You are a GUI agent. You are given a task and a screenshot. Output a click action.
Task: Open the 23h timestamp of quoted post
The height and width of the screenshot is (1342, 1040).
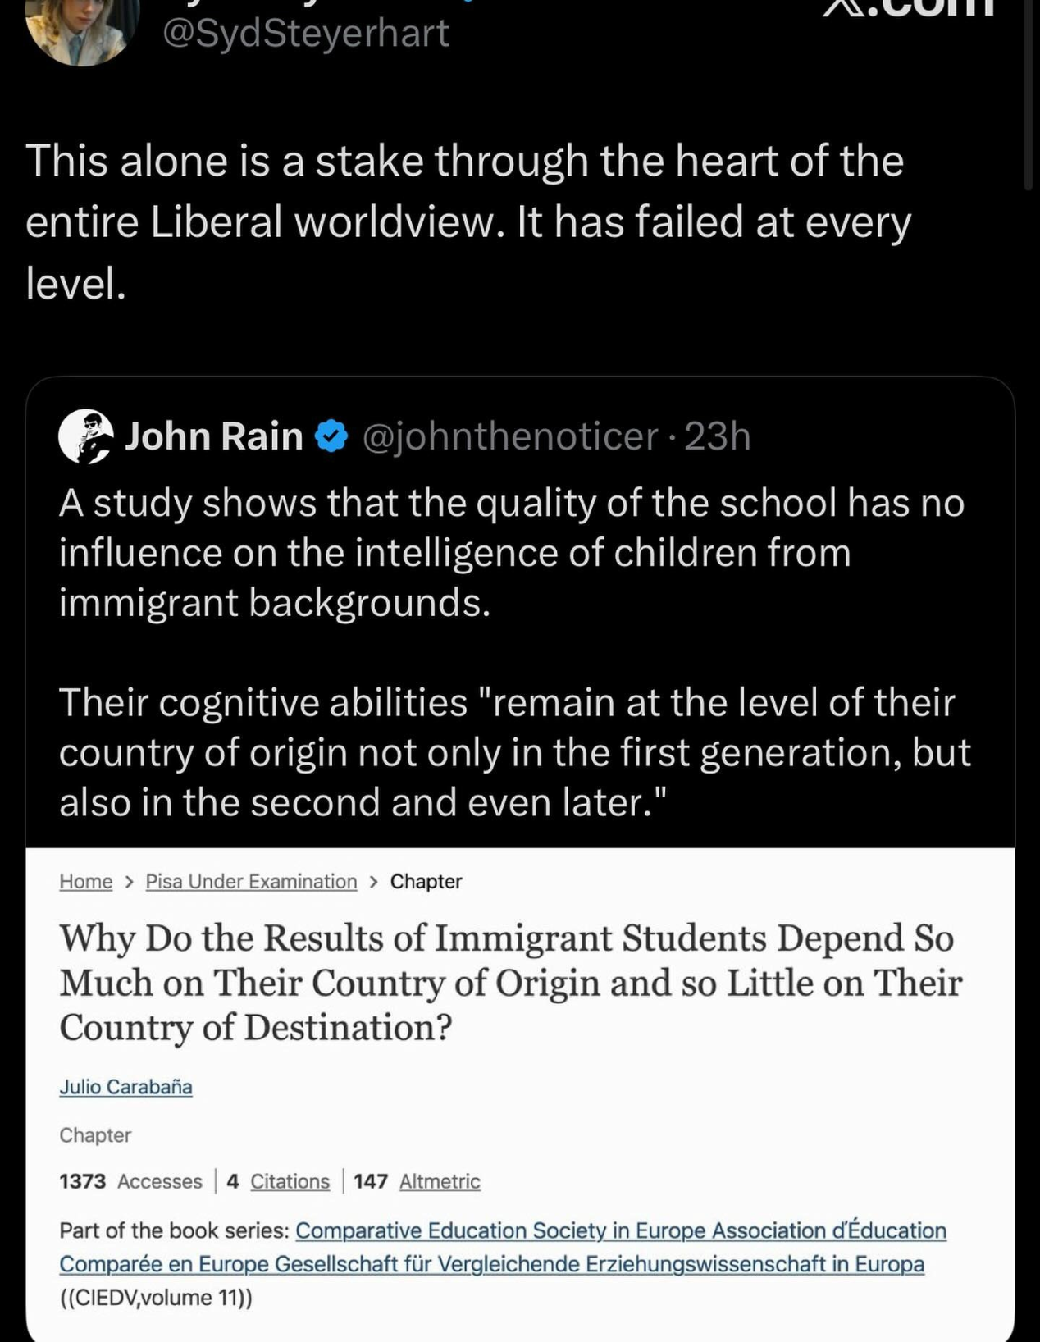[718, 436]
